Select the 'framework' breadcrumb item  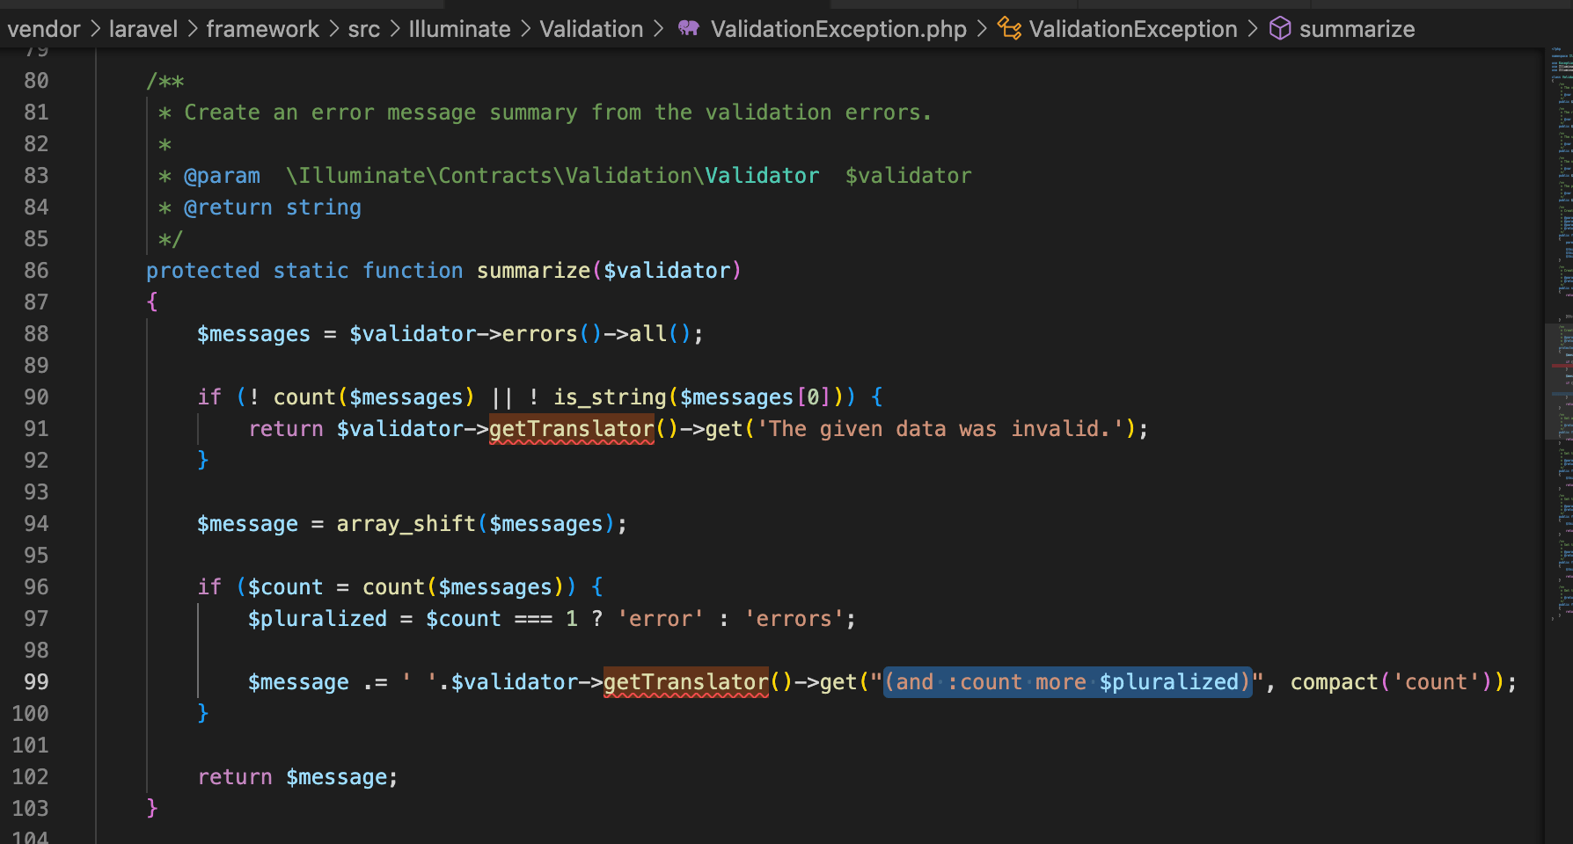point(262,29)
